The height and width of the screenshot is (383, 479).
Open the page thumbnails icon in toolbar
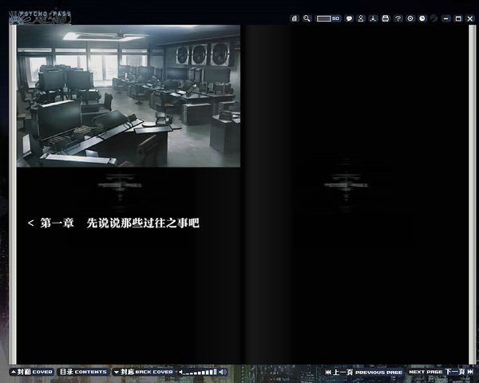294,18
